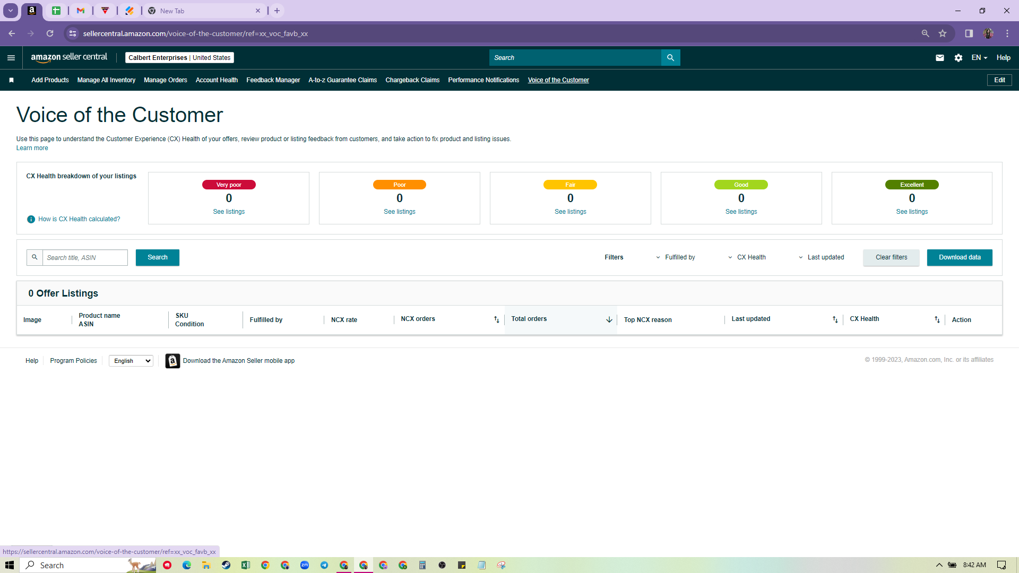
Task: View site information icon in address bar
Action: coord(73,33)
